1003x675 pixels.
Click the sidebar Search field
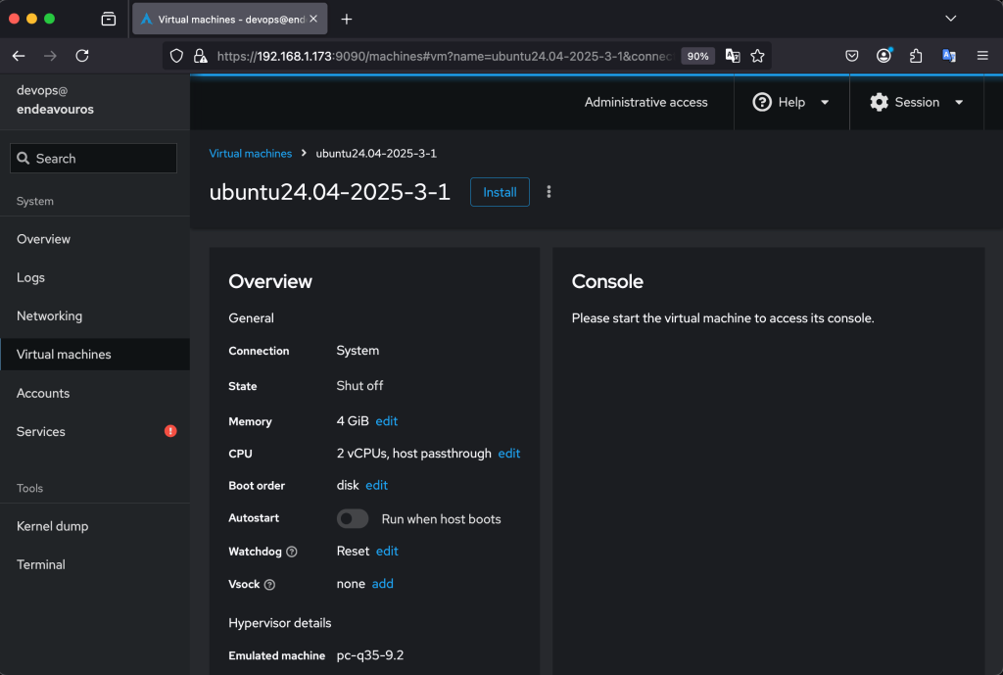click(94, 159)
